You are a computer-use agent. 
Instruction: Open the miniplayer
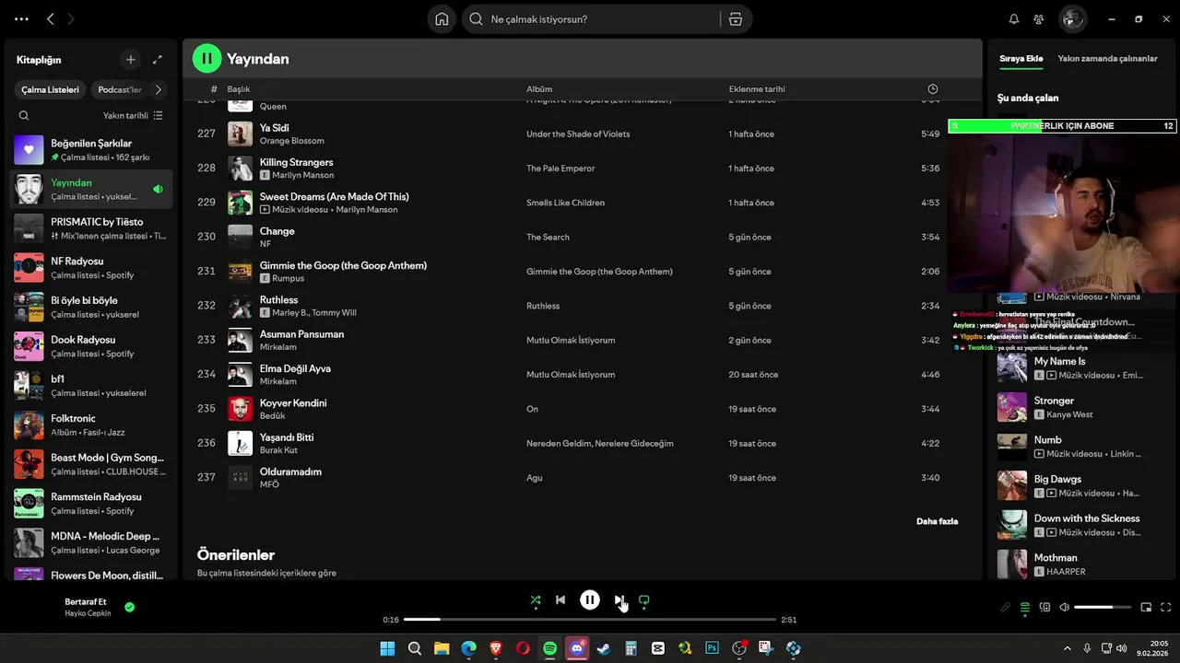tap(1147, 608)
